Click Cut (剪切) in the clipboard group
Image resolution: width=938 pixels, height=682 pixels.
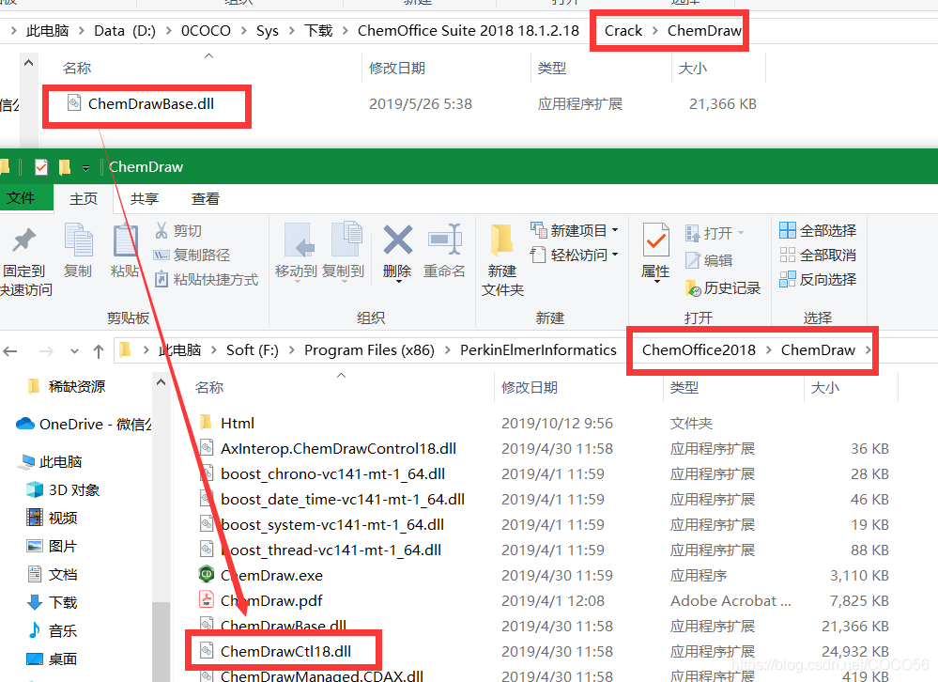click(178, 230)
